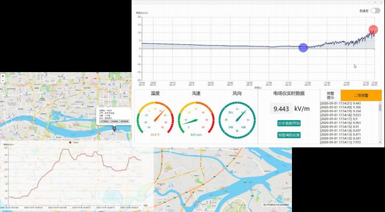385x212 pixels.
Task: Click the 24h data button in the map popup
Action: point(114,121)
